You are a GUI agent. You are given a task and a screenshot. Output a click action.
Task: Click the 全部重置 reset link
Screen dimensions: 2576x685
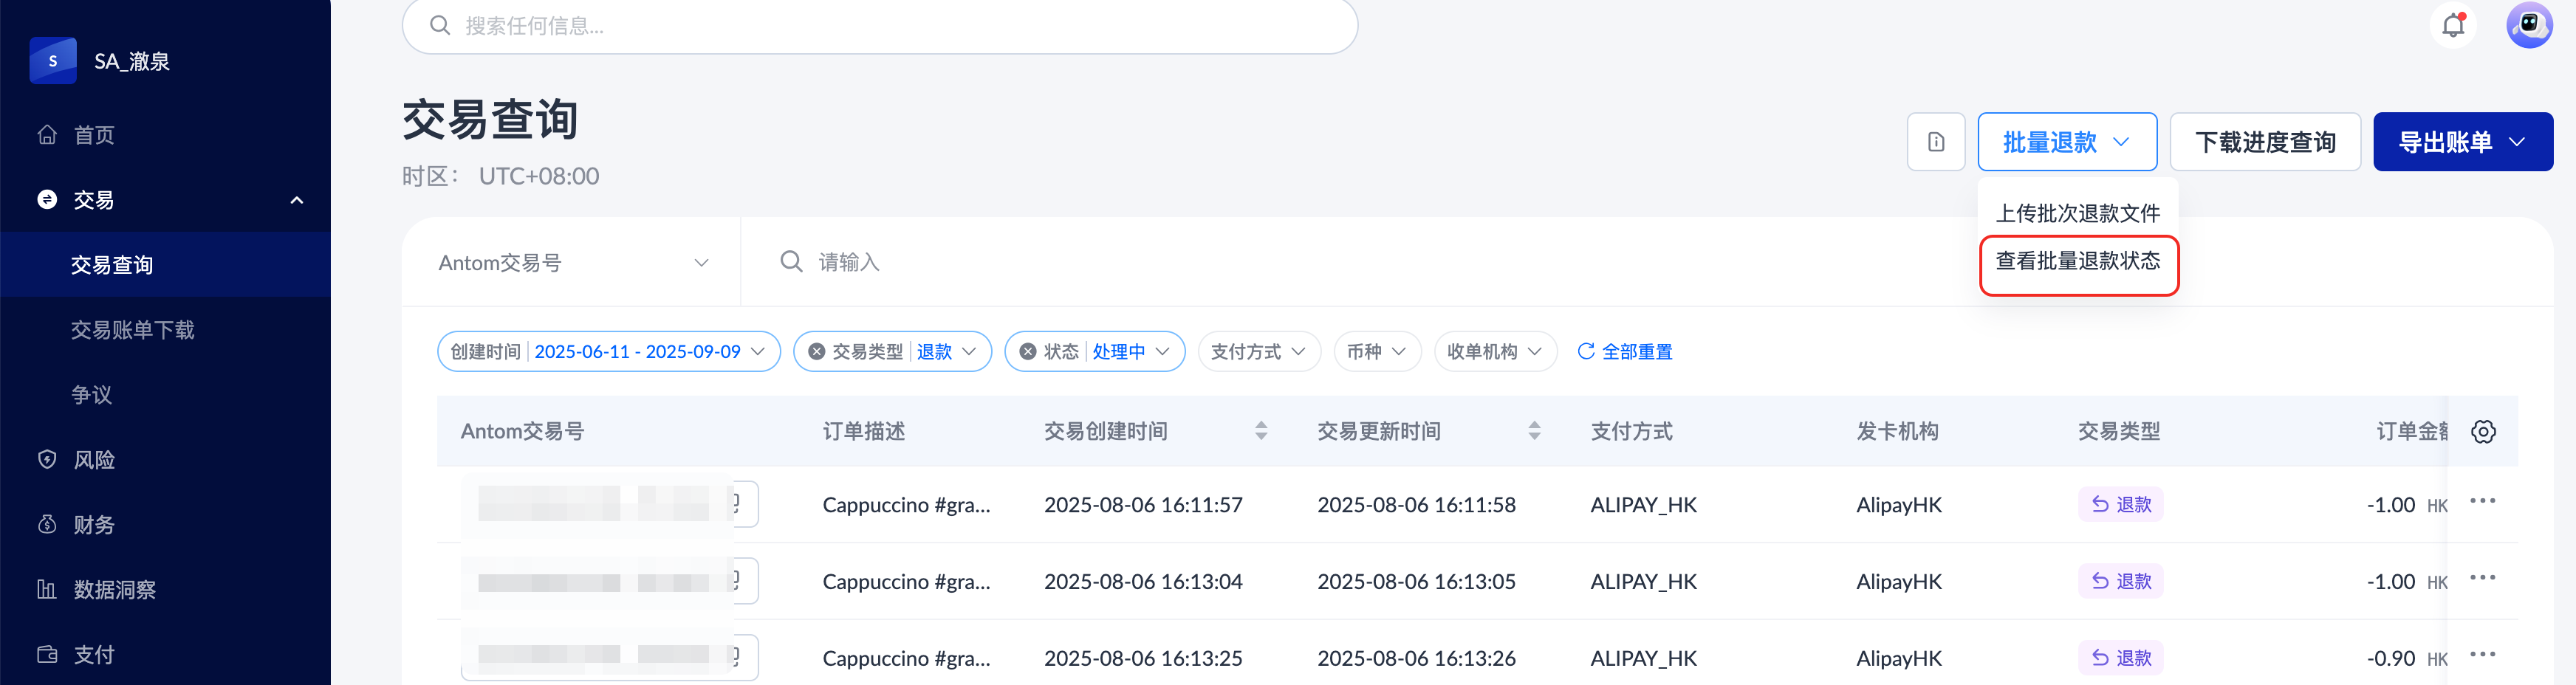[x=1625, y=352]
